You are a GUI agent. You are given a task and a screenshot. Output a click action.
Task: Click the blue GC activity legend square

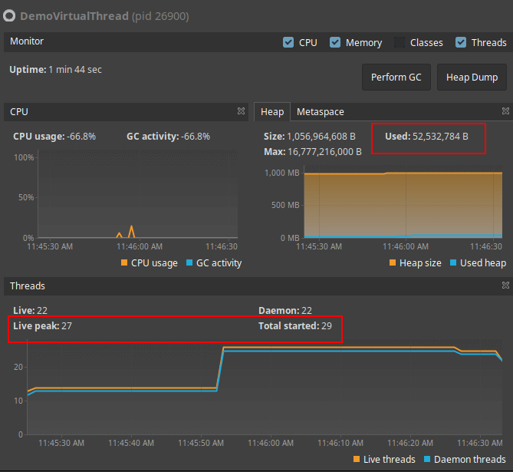point(189,262)
